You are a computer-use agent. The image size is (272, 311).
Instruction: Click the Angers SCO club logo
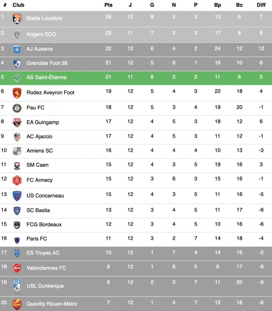click(17, 34)
